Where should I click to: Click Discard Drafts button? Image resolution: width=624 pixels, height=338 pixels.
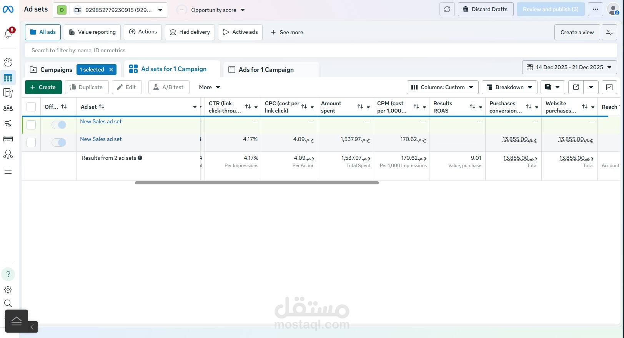pos(486,9)
